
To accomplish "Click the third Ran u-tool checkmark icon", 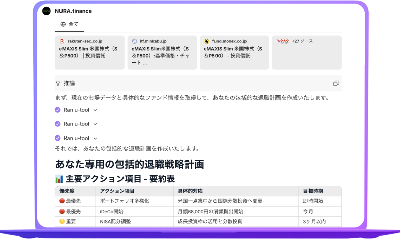I will click(x=58, y=138).
